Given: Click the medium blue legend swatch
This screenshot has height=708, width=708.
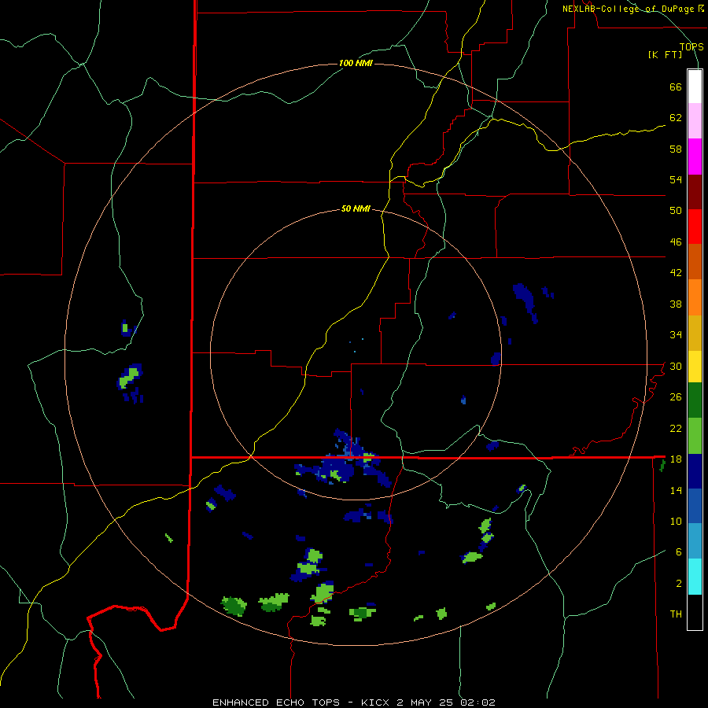Looking at the screenshot, I should coord(695,506).
